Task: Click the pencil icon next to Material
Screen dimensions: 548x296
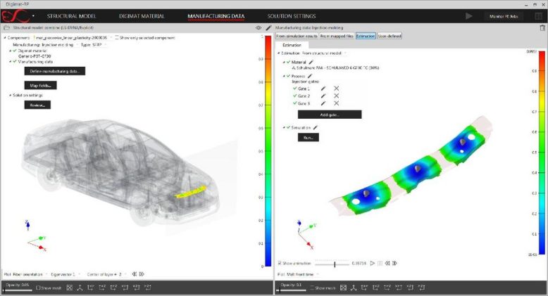Action: (x=311, y=62)
